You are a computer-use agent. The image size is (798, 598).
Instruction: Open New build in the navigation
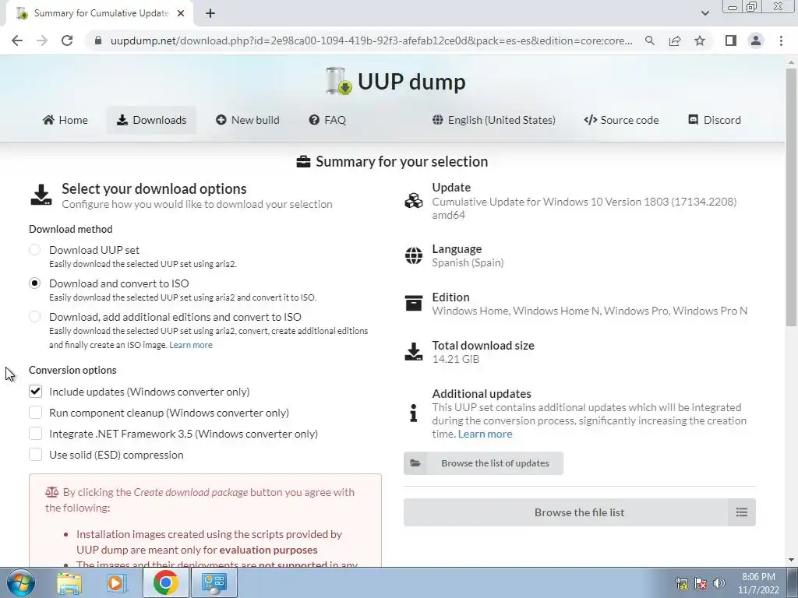pos(247,120)
